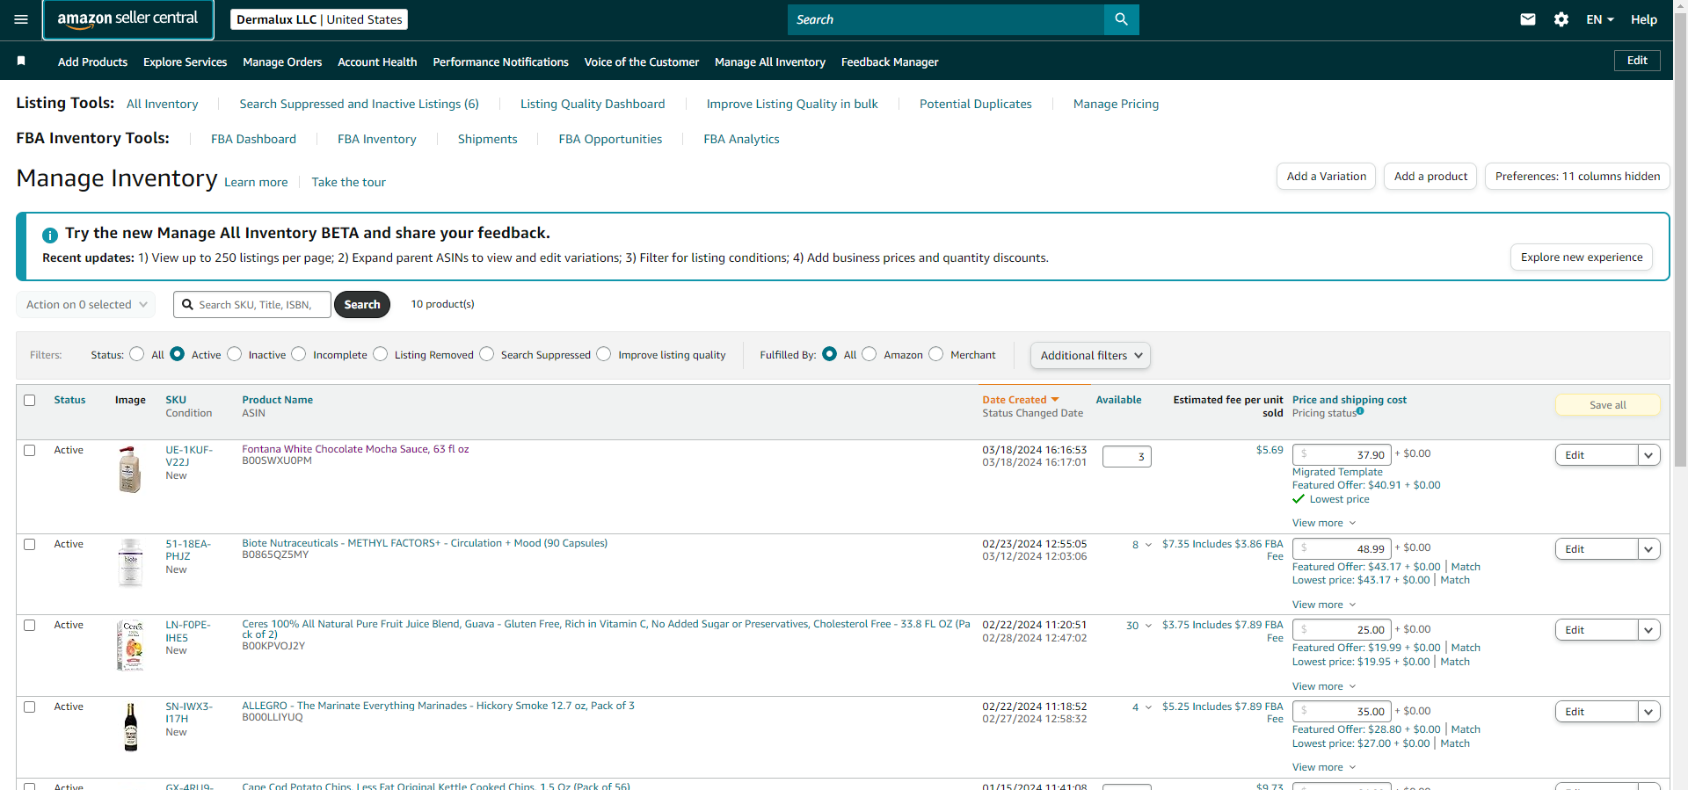
Task: Open Feedback Manager menu item
Action: [890, 62]
